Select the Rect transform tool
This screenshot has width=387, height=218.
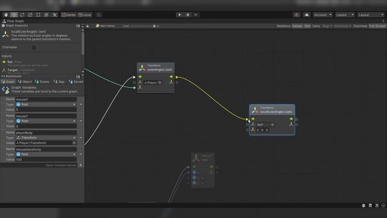pos(38,15)
